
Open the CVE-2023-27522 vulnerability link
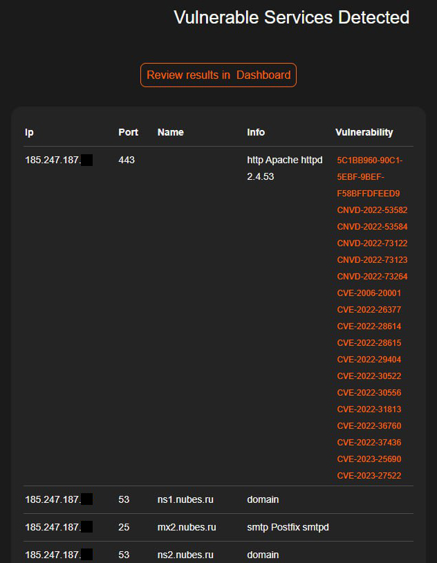pos(369,476)
